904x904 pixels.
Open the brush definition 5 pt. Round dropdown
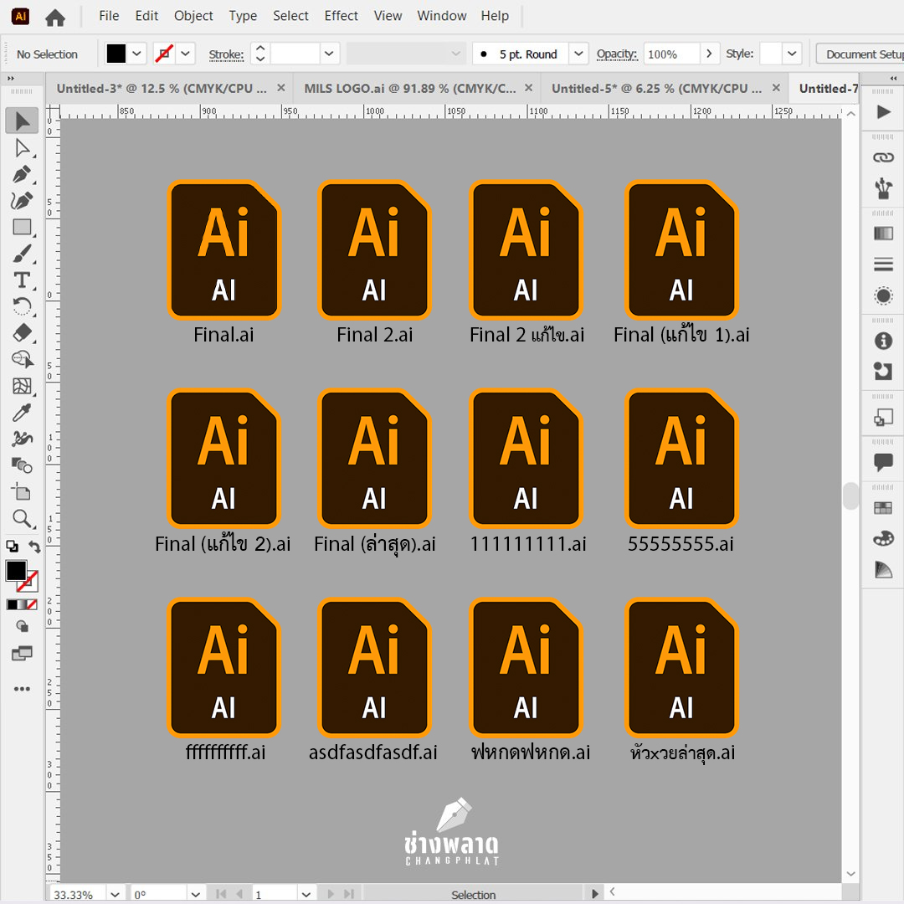tap(578, 54)
